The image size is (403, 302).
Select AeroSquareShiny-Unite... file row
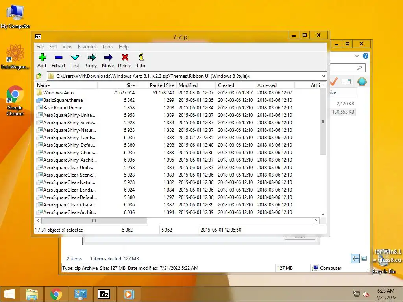[x=177, y=115]
